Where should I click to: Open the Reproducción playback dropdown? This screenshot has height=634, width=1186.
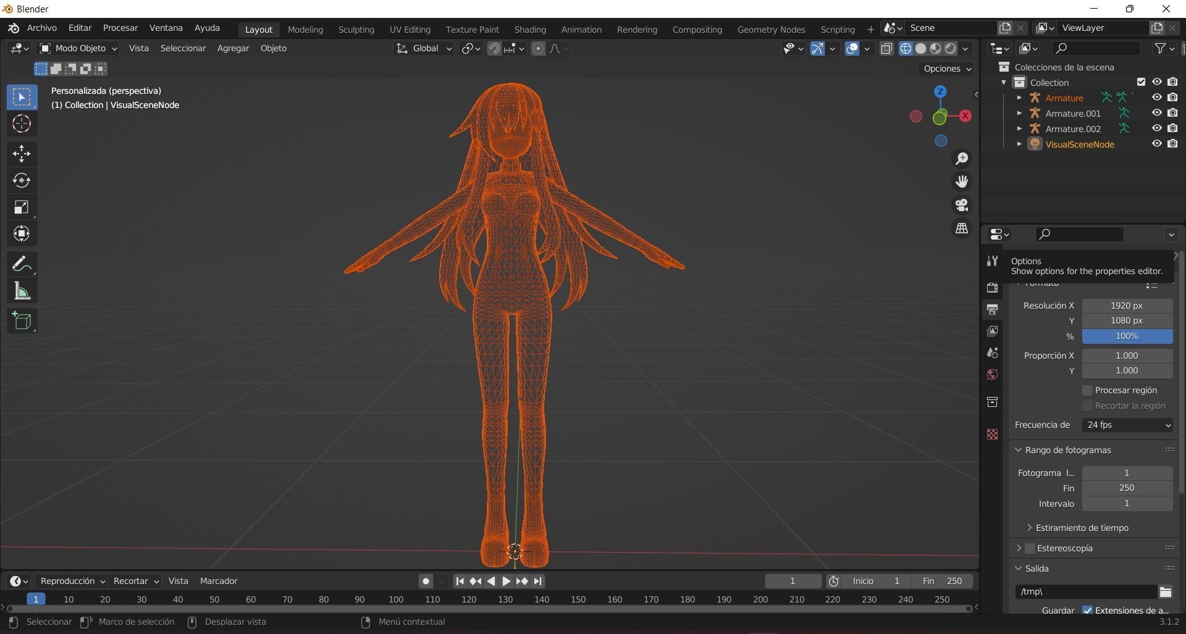[72, 581]
